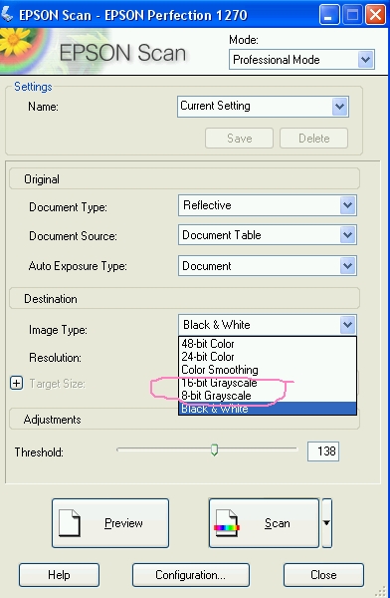This screenshot has height=598, width=390.
Task: Open the Document Source dropdown showing Document Table
Action: [268, 235]
